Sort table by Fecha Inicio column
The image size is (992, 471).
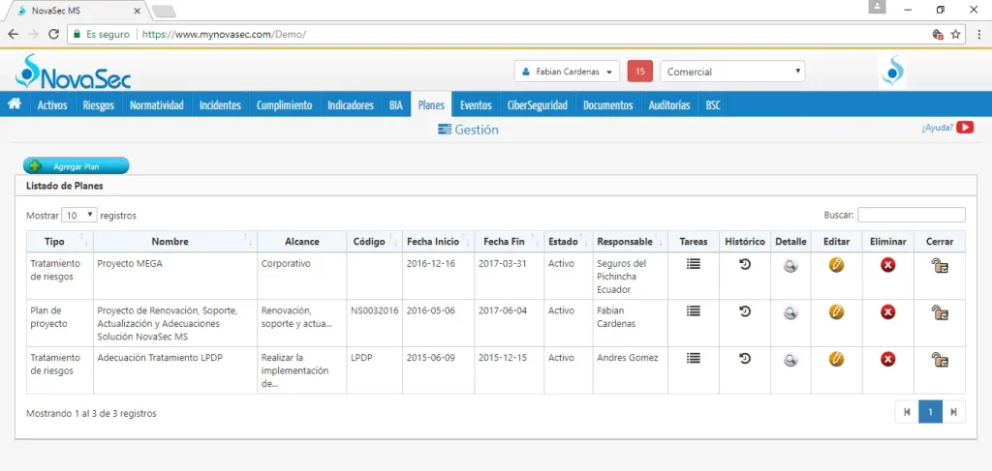439,241
